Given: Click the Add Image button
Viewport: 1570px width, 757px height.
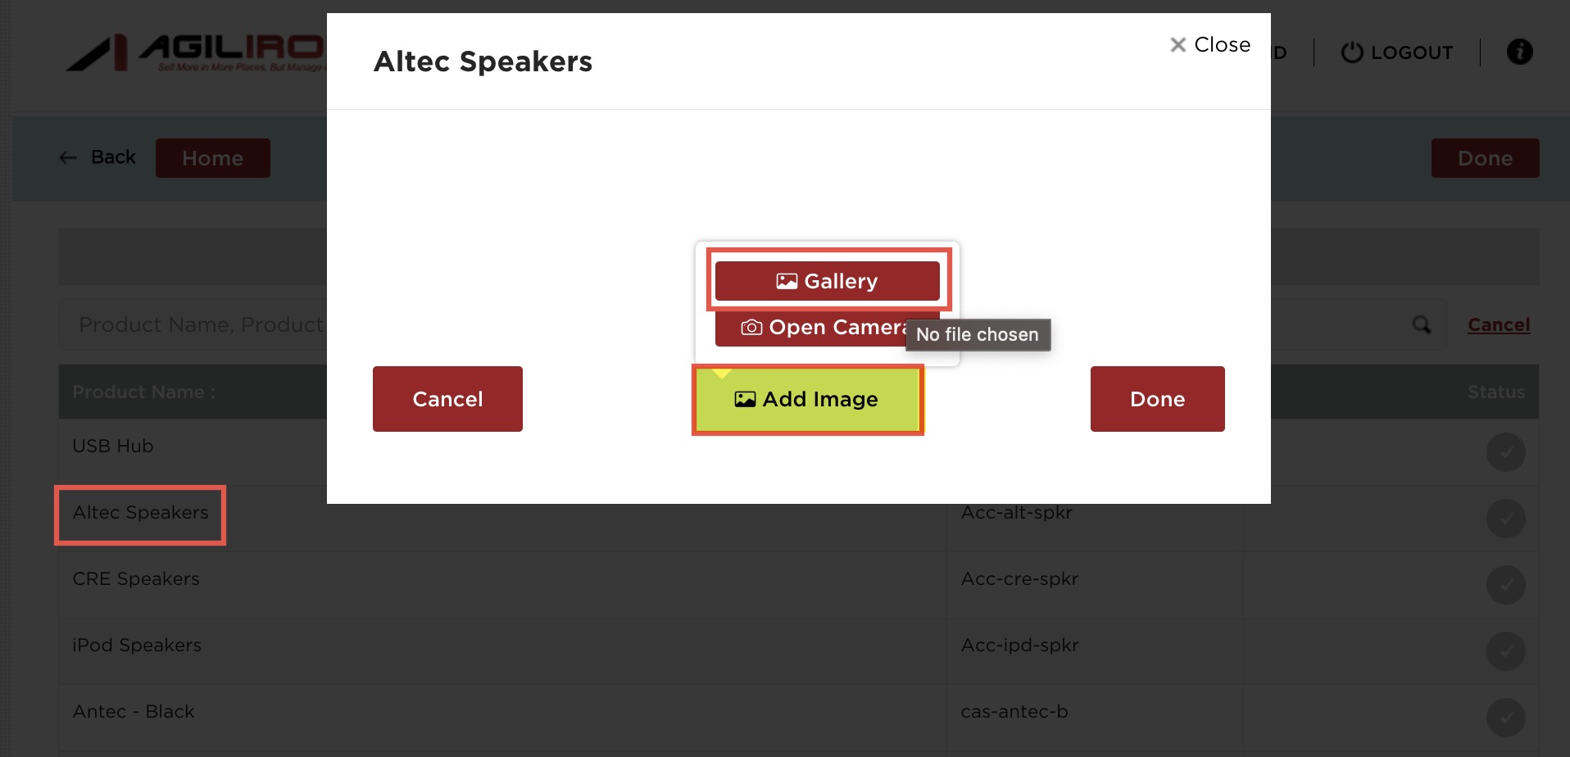Looking at the screenshot, I should (807, 400).
